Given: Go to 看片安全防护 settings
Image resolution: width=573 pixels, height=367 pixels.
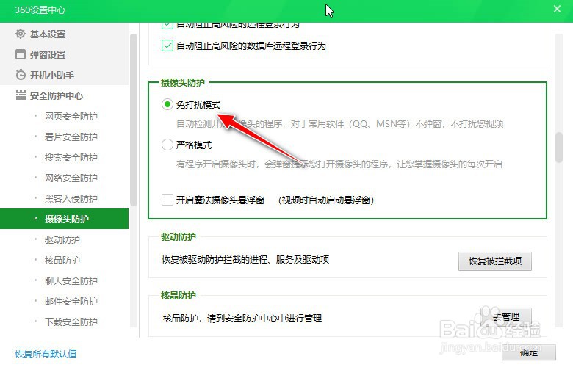Looking at the screenshot, I should point(71,137).
